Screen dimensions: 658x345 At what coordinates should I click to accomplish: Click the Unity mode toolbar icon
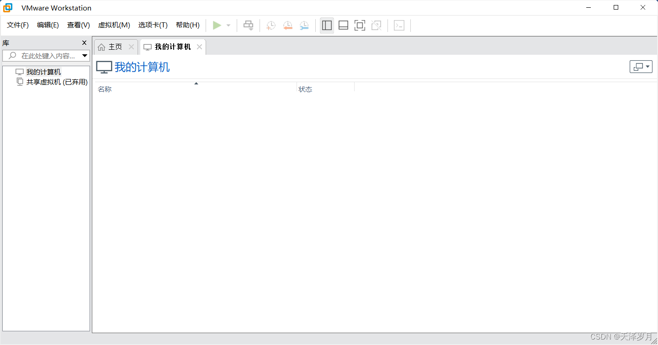click(376, 26)
